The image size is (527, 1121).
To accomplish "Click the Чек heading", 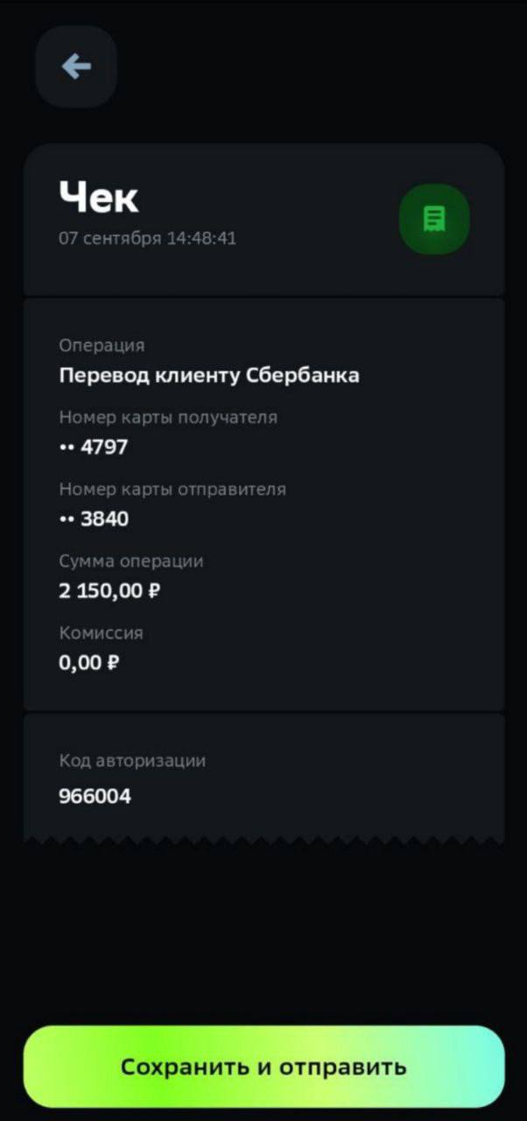I will pos(98,197).
